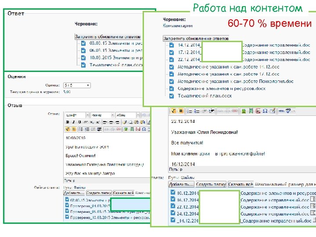
Task: Click paste-as-text clipboard icon in left editor
Action: [136, 122]
